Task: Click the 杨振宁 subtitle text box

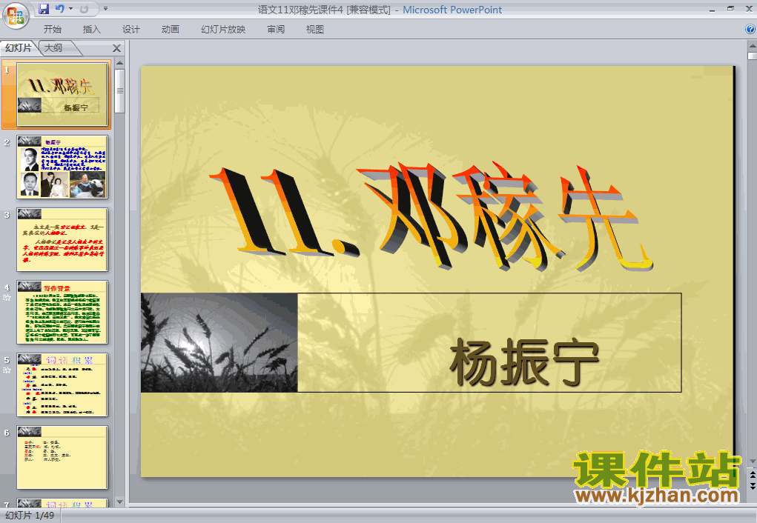Action: point(489,342)
